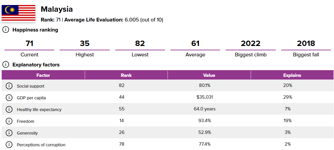
Task: Open the Social support info icon
Action: pos(9,86)
